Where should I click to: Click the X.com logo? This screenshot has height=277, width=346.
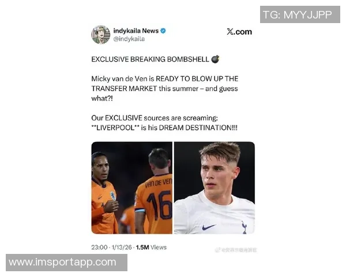239,32
